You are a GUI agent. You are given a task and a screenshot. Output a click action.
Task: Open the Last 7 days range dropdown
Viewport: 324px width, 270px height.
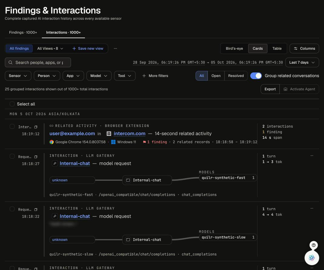click(x=302, y=62)
